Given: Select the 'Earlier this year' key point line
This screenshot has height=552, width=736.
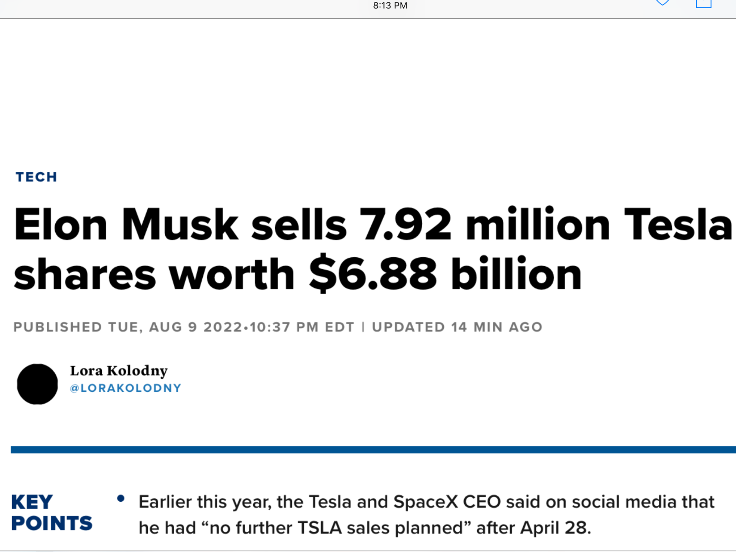Looking at the screenshot, I should [427, 502].
